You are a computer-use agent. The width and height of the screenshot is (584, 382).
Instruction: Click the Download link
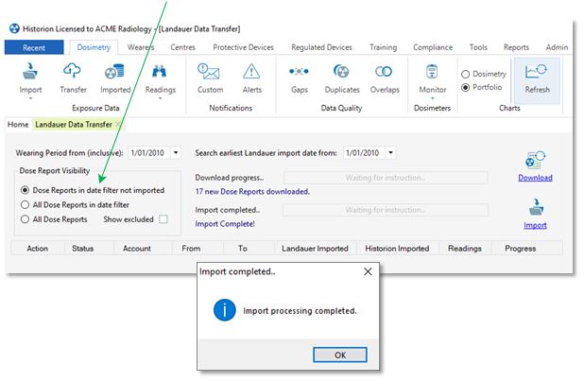point(535,178)
